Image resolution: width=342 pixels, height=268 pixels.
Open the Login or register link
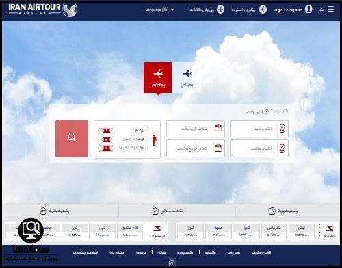287,10
